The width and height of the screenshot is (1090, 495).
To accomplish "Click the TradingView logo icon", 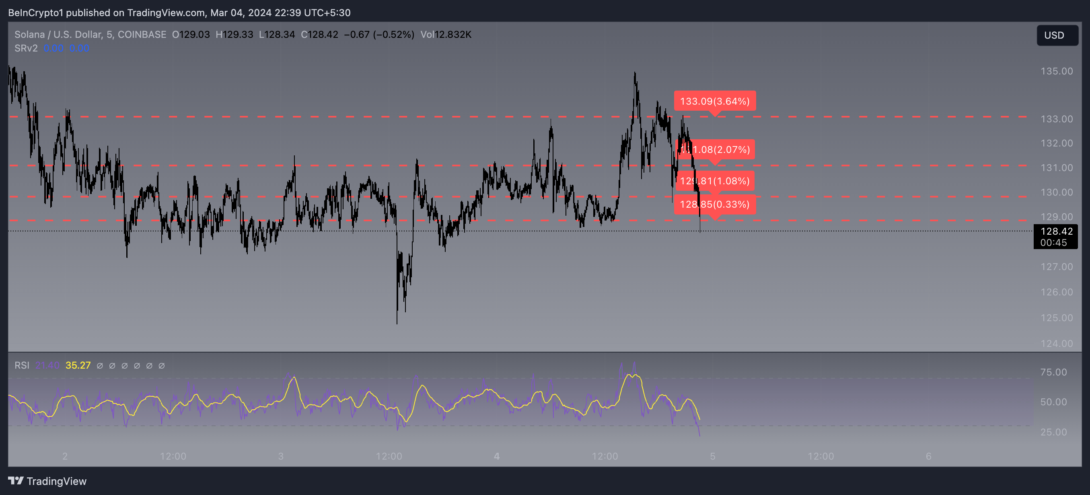I will (x=16, y=481).
